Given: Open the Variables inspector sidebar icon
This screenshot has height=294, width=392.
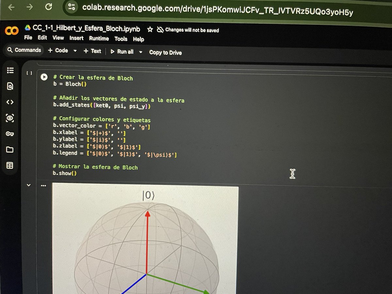Looking at the screenshot, I should [10, 118].
